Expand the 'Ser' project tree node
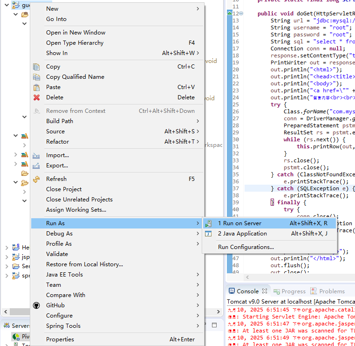 click(7, 266)
